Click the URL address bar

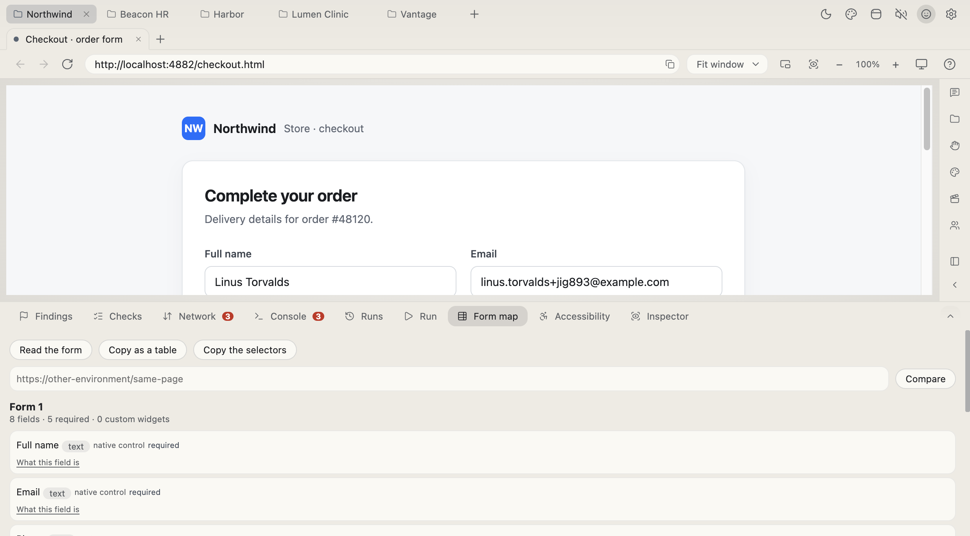pyautogui.click(x=375, y=64)
